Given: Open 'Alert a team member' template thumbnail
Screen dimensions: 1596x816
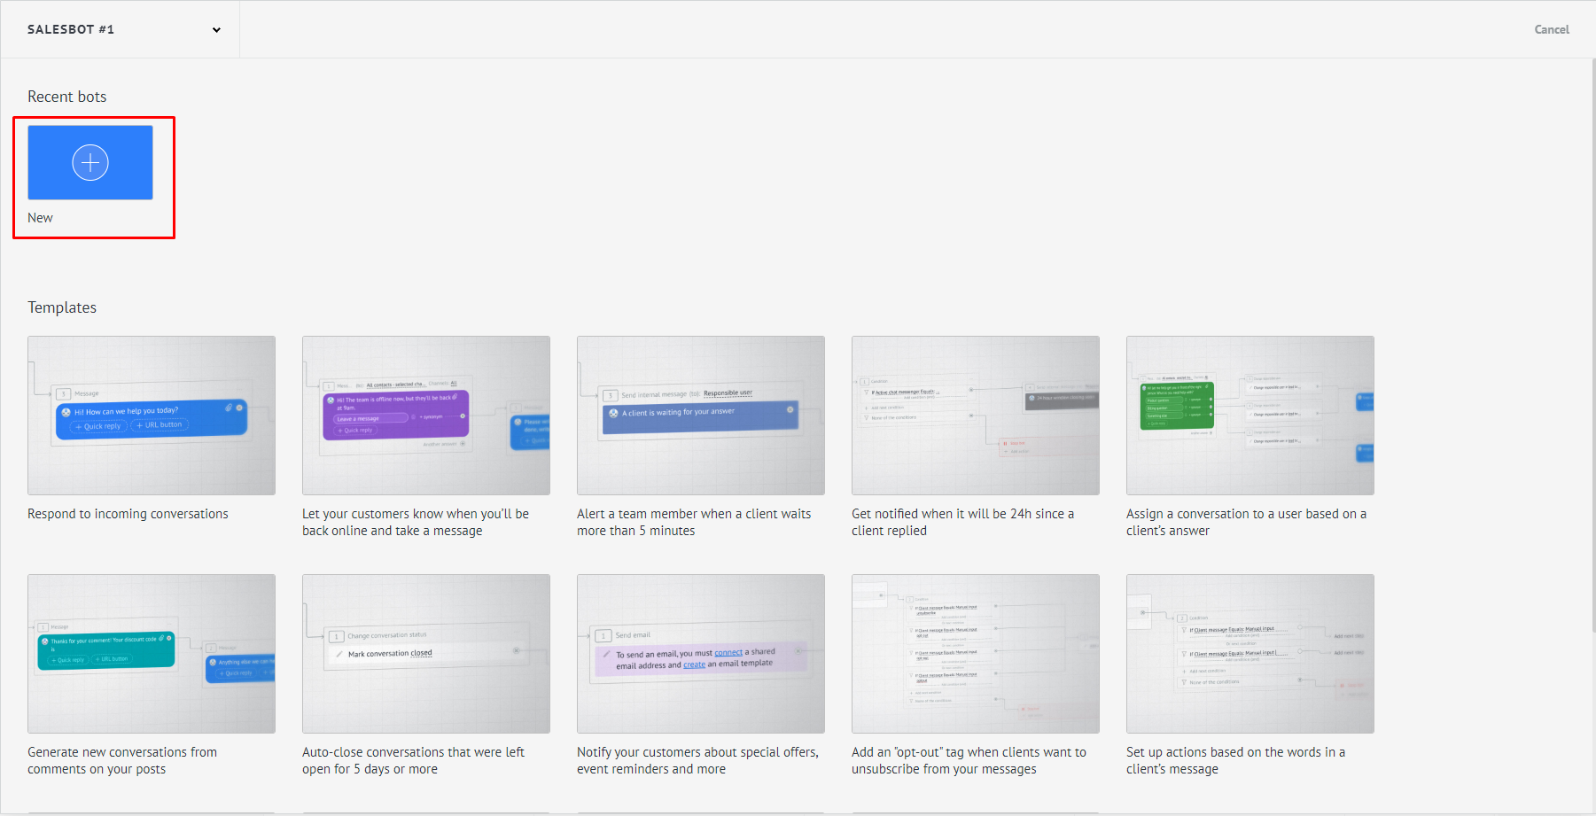Looking at the screenshot, I should point(701,416).
